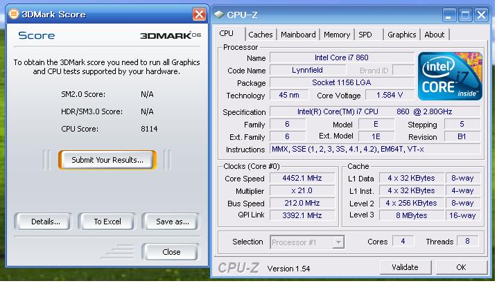Click the HDR/SM3.0 Score N/A value
Image resolution: width=497 pixels, height=288 pixels.
(x=147, y=111)
